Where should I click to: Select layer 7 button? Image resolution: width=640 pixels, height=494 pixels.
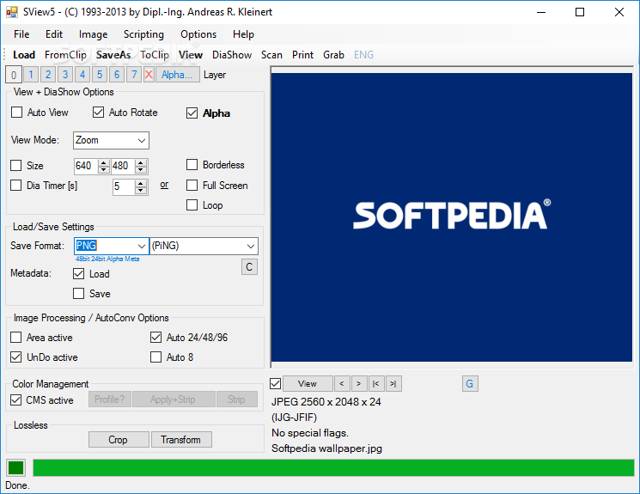(x=134, y=75)
